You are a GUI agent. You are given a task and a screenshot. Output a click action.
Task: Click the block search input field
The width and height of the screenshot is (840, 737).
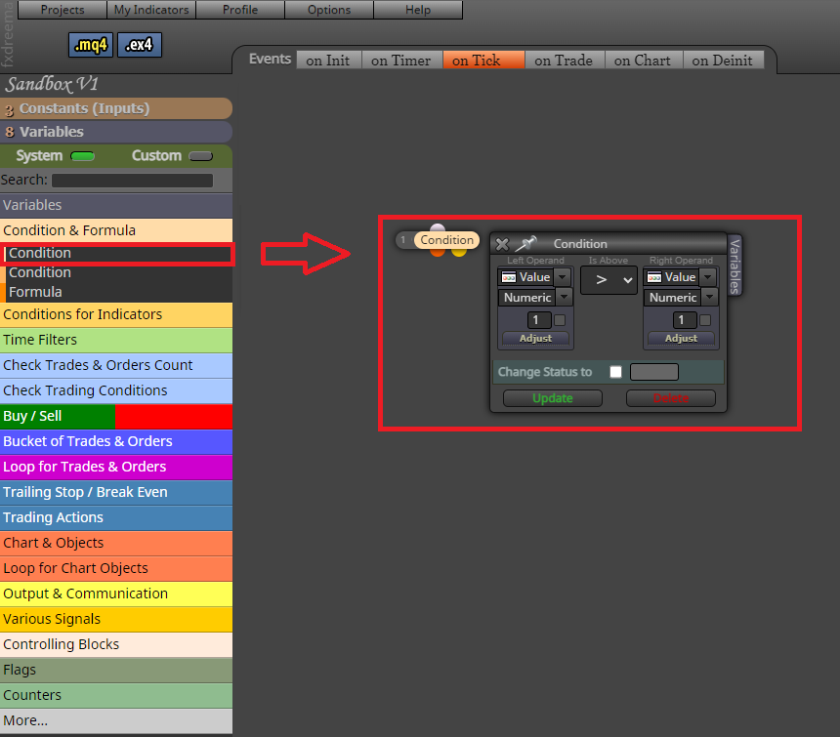click(132, 181)
